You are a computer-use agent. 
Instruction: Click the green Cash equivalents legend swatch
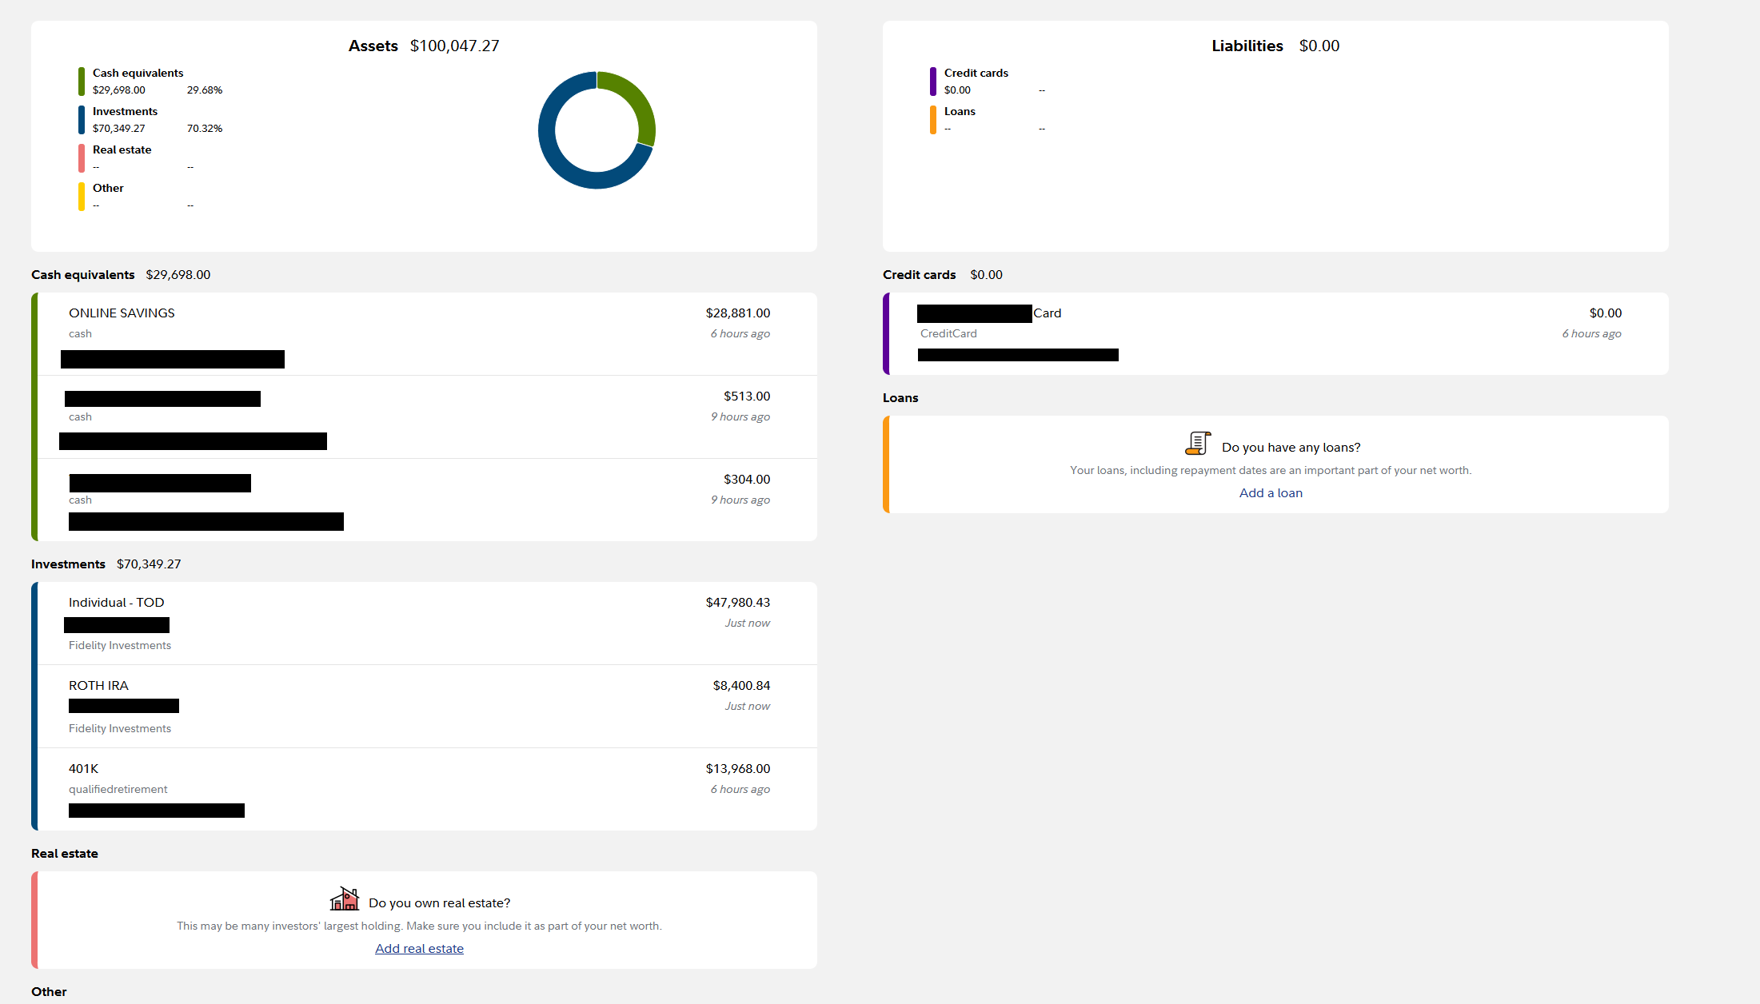pyautogui.click(x=82, y=82)
